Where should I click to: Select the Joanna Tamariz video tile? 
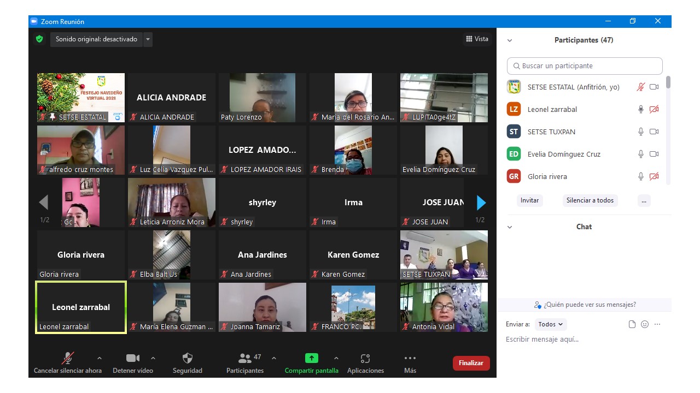point(262,307)
